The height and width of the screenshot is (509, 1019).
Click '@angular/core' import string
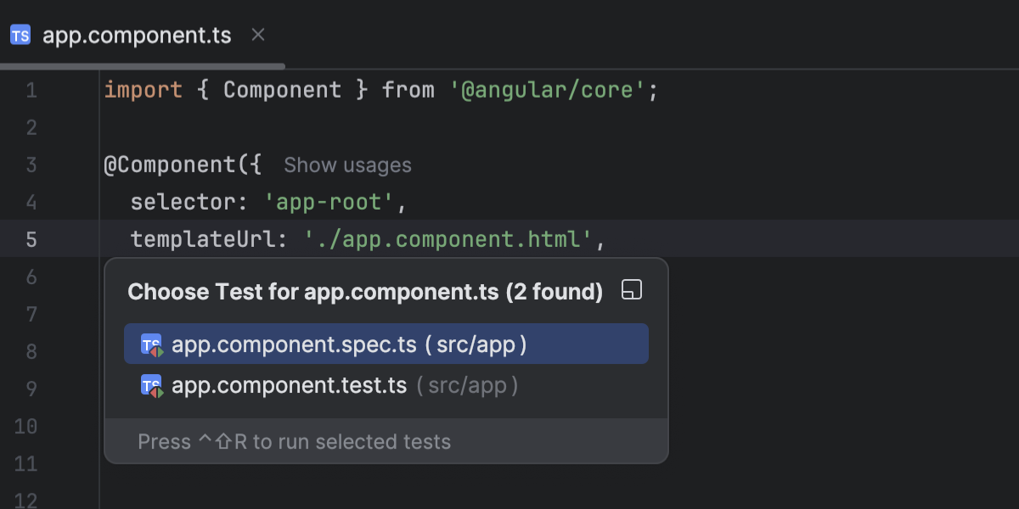548,90
